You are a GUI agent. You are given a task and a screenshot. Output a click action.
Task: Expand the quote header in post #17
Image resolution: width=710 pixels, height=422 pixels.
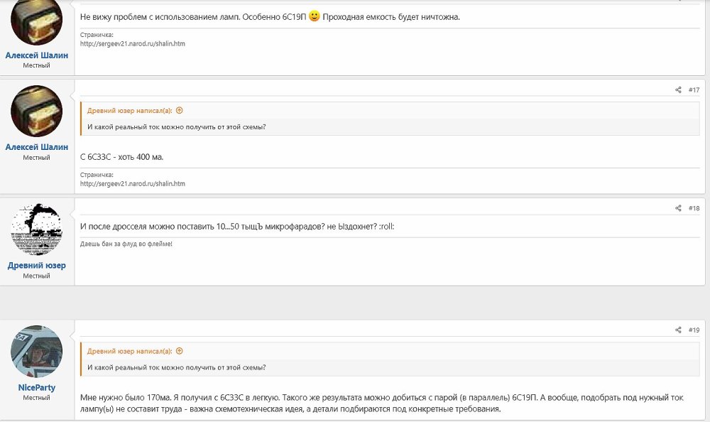point(129,111)
